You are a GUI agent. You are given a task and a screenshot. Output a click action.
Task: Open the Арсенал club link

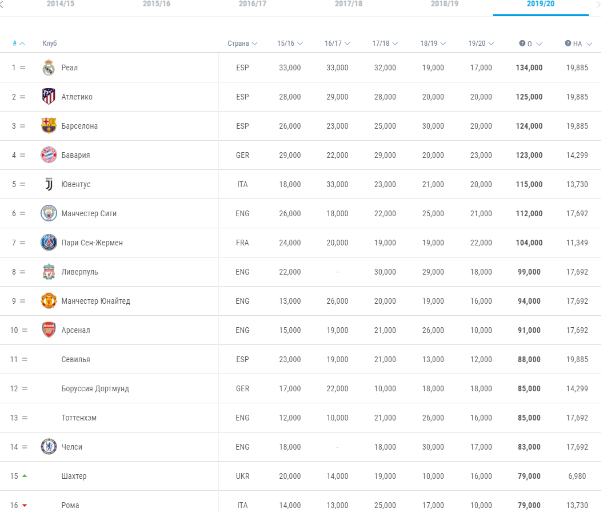75,330
